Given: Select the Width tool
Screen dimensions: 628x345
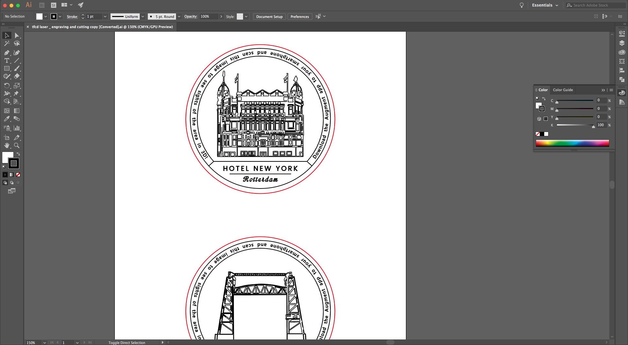Looking at the screenshot, I should pos(7,93).
